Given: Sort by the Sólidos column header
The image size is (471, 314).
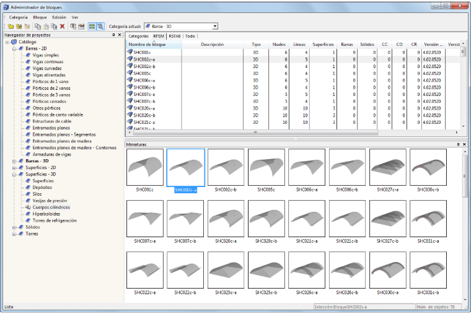Looking at the screenshot, I should point(367,45).
